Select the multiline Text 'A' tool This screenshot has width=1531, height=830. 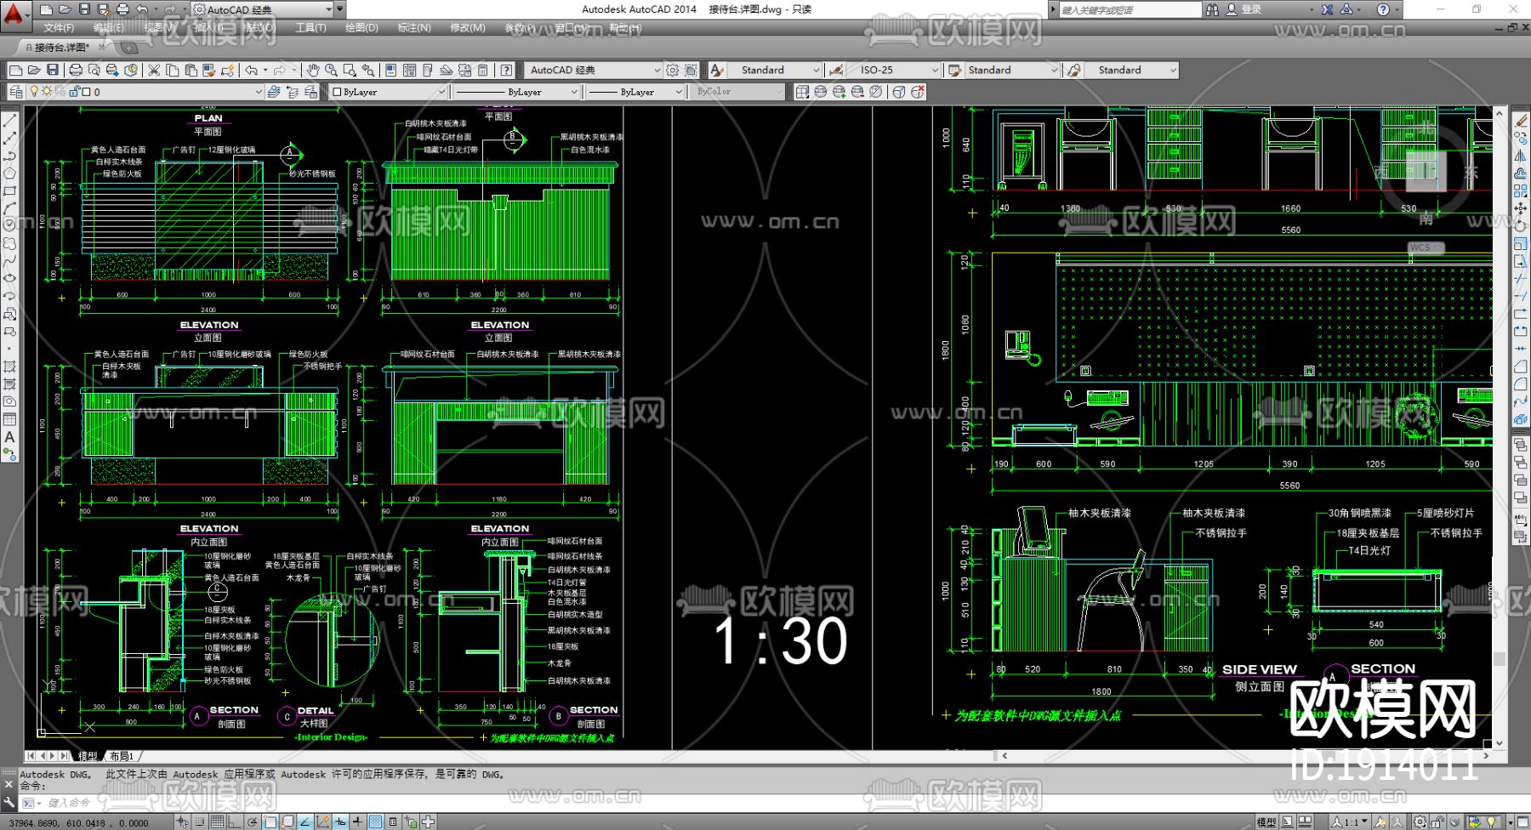click(9, 437)
